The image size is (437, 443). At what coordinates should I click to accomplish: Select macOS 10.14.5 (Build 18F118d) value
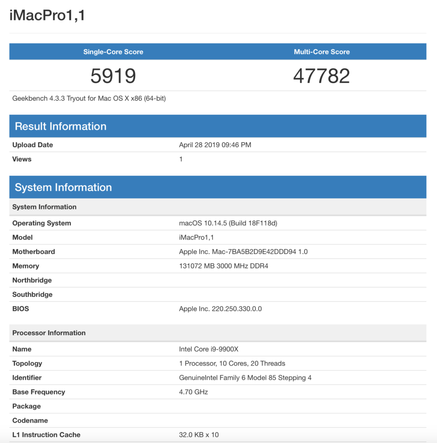pos(228,223)
